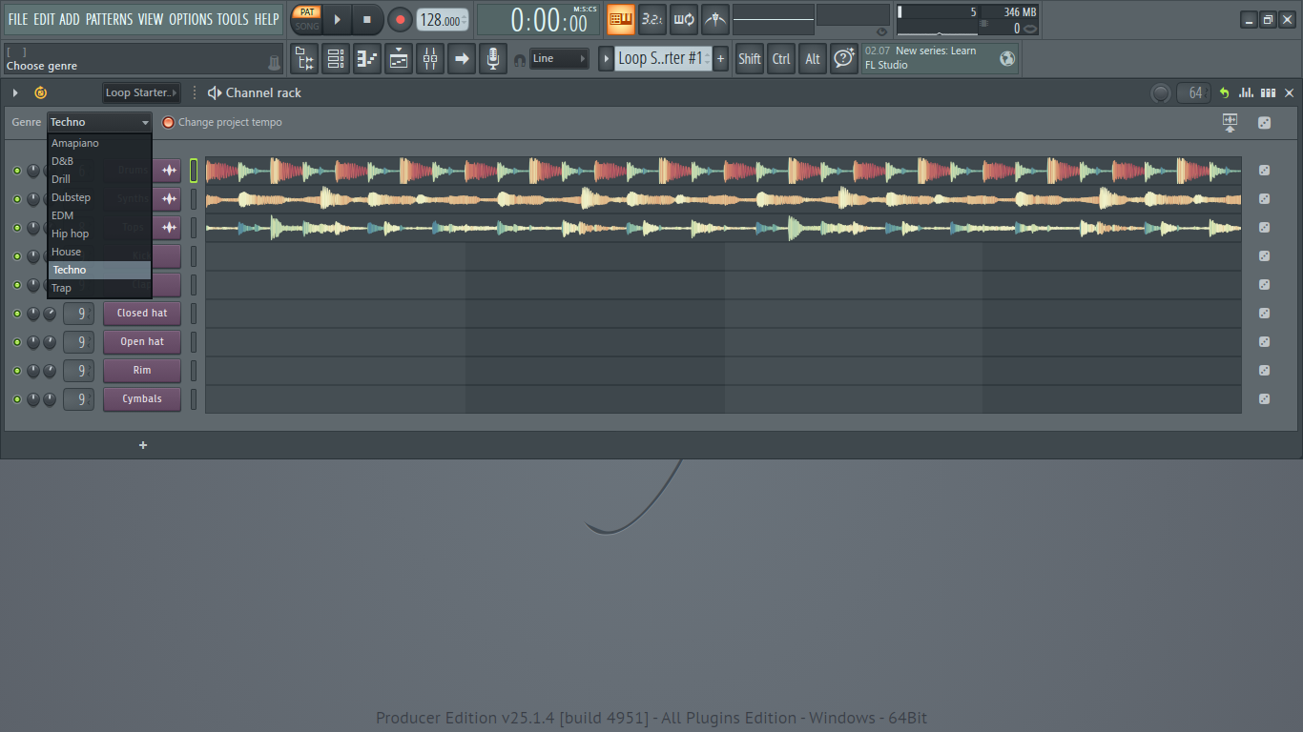Open the Piano roll toolbar icon
Screen dimensions: 1303x732
pyautogui.click(x=367, y=59)
